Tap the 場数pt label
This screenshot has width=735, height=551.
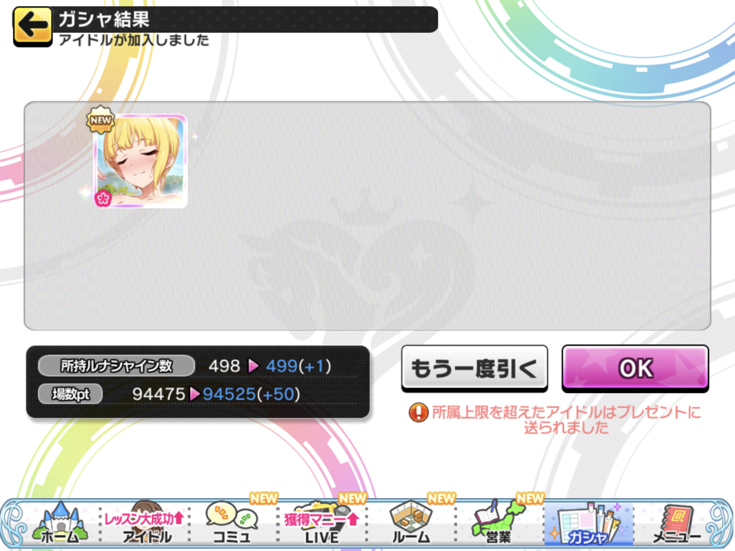[70, 394]
